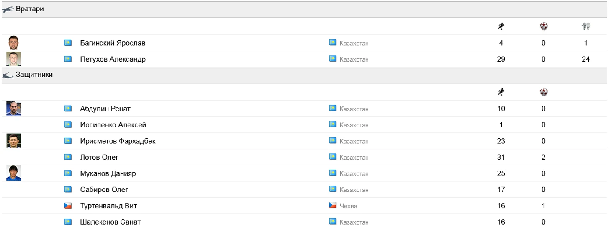Open Туртенвальд Вит player link
This screenshot has height=230, width=611.
coord(108,206)
